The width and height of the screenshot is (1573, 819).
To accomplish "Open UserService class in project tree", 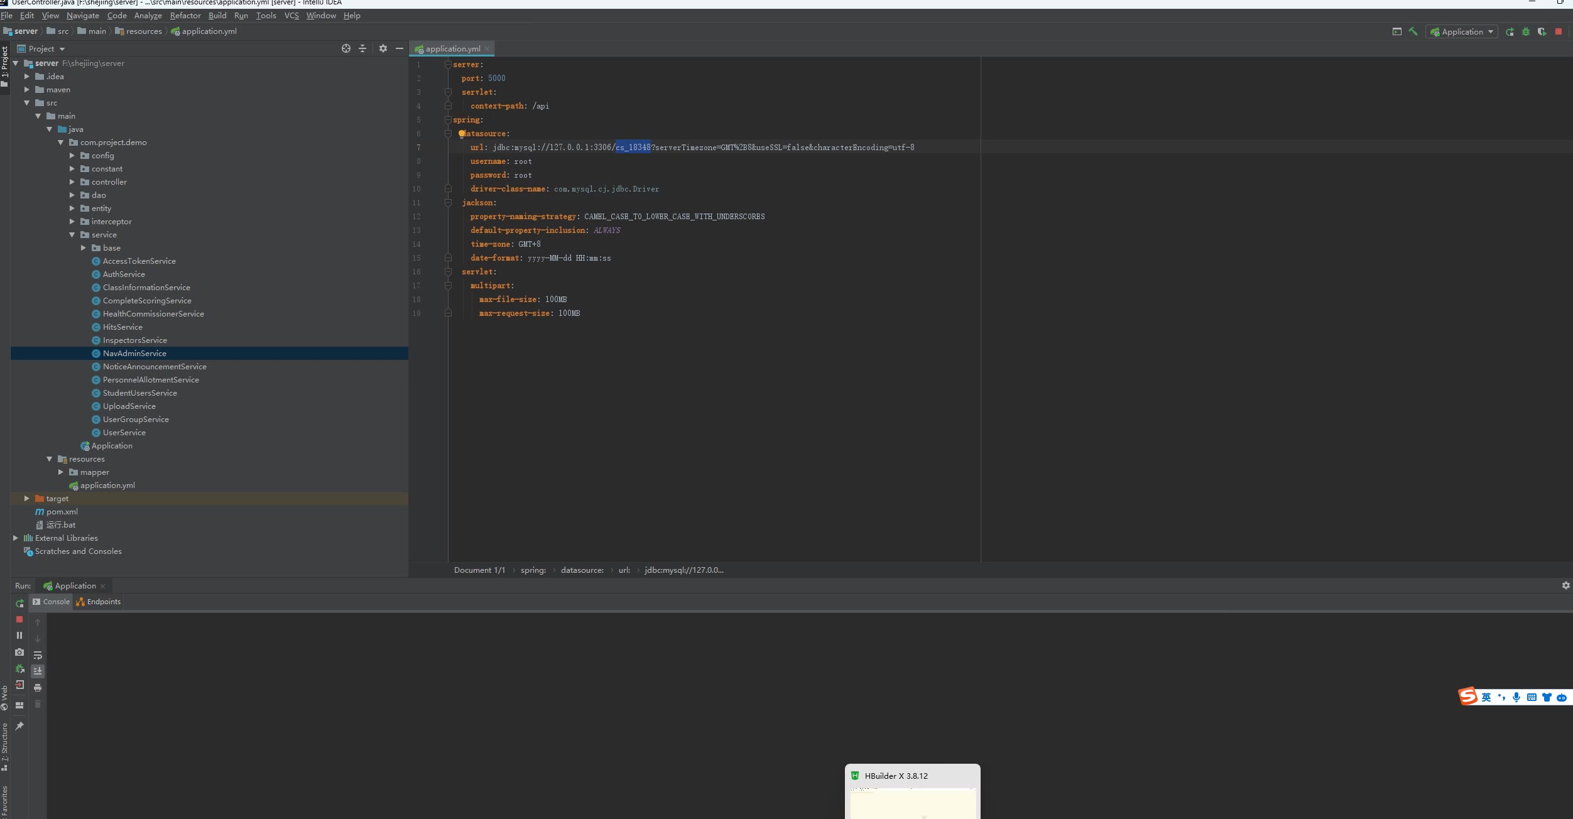I will 124,433.
